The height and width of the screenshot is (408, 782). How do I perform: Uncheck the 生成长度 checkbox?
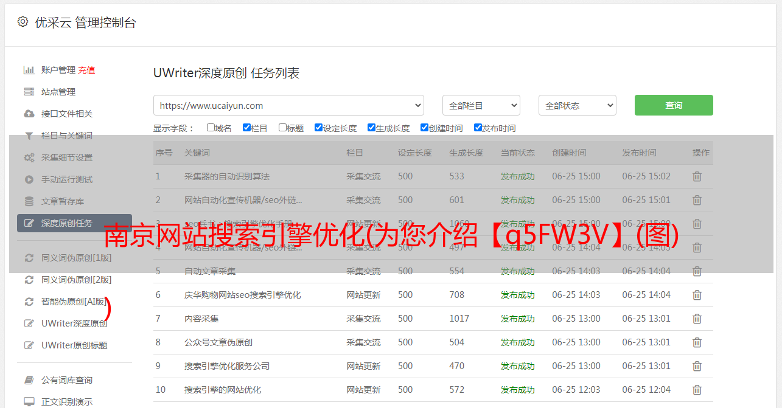tap(371, 128)
